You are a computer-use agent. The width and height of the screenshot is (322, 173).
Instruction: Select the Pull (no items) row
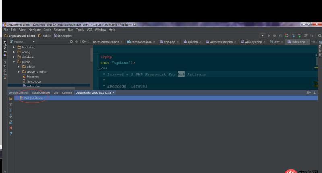pos(166,98)
